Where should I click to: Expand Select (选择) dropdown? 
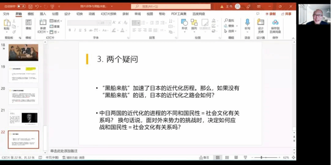coord(231,31)
